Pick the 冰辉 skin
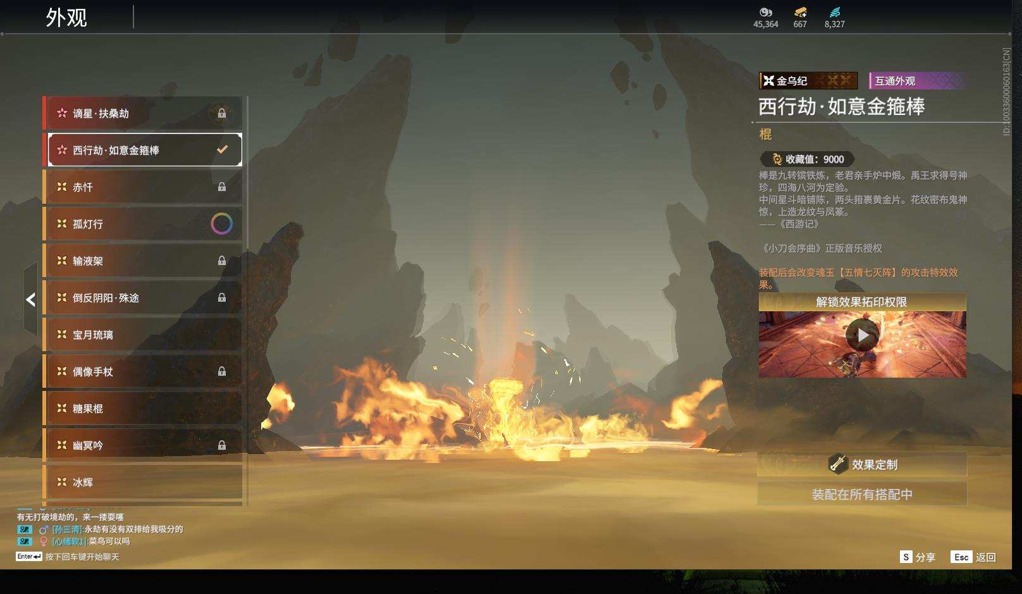The height and width of the screenshot is (594, 1022). click(x=143, y=482)
